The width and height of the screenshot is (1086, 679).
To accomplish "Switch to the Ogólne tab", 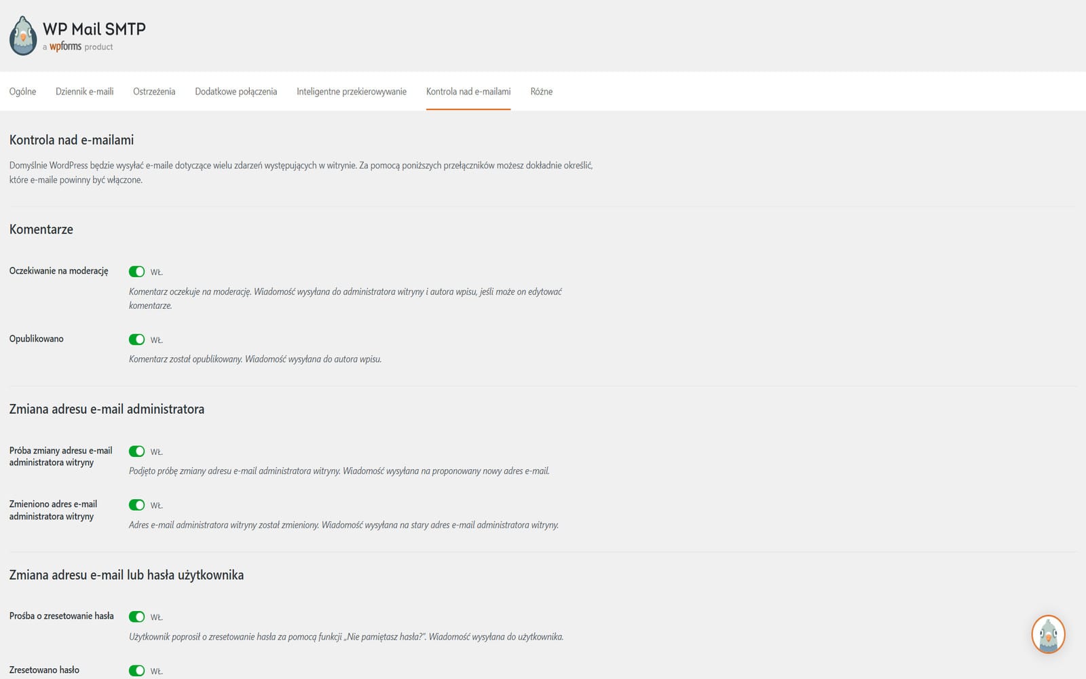I will pos(23,92).
